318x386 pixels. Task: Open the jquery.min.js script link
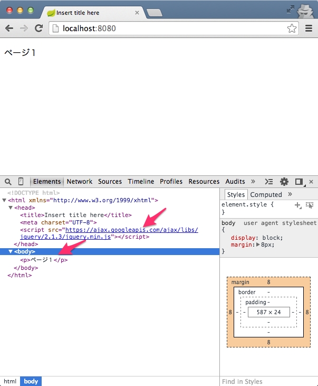click(x=109, y=233)
